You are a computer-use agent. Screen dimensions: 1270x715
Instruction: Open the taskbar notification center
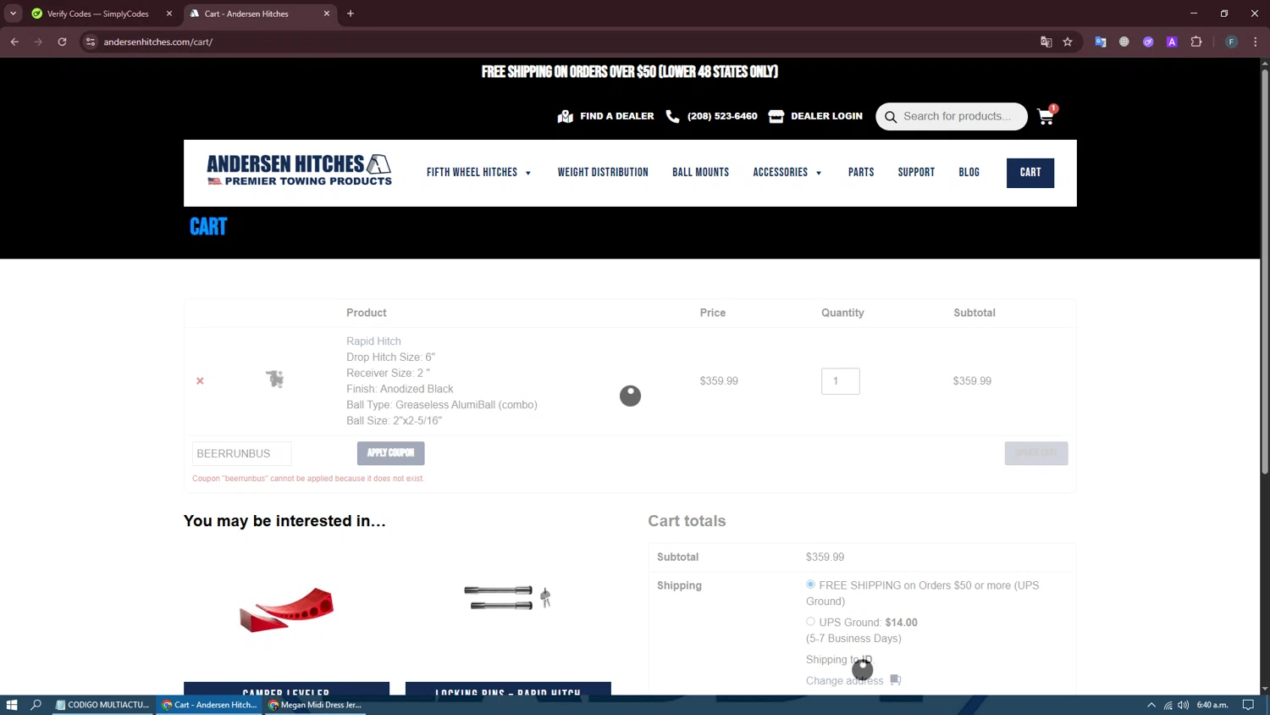(x=1248, y=705)
